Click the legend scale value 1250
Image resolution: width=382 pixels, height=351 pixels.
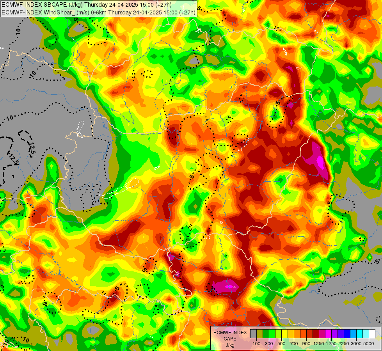pos(319,344)
